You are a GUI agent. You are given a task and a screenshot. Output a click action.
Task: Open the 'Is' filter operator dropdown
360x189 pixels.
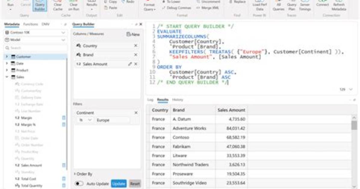[x=85, y=120]
